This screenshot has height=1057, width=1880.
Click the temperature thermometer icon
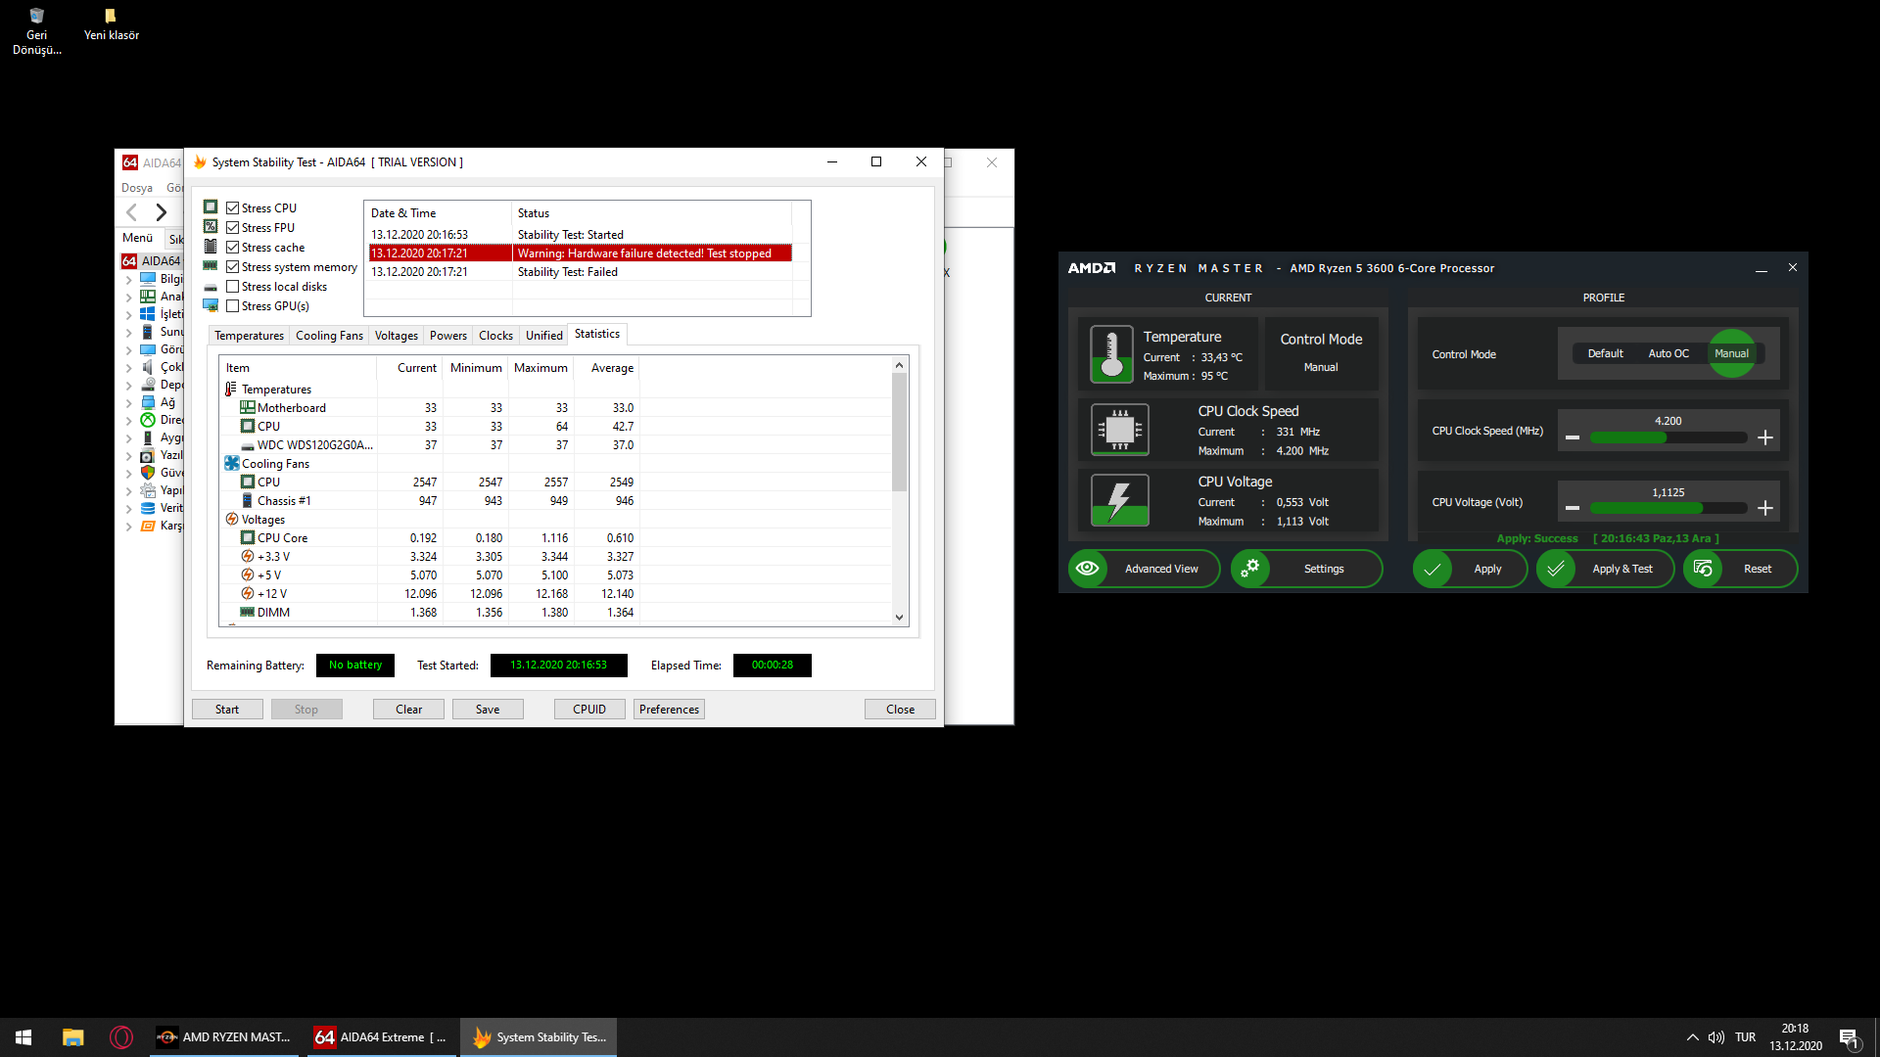1111,354
